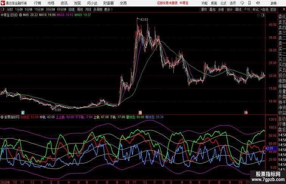Click the 涨 marker on the chart
Image resolution: width=286 pixels, height=184 pixels.
click(246, 113)
